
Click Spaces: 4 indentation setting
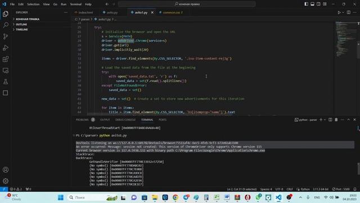266,189
